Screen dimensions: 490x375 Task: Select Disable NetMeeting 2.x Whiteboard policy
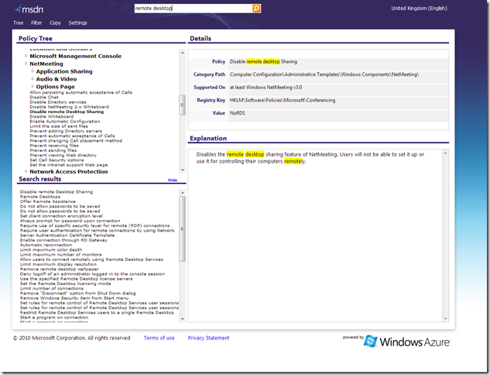70,107
